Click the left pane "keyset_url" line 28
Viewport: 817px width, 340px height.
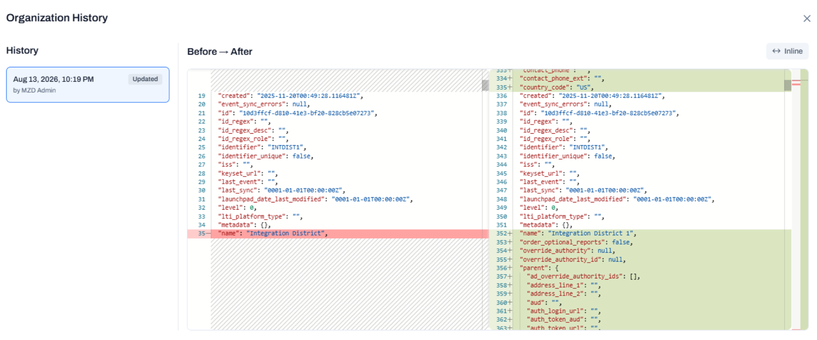coord(247,173)
